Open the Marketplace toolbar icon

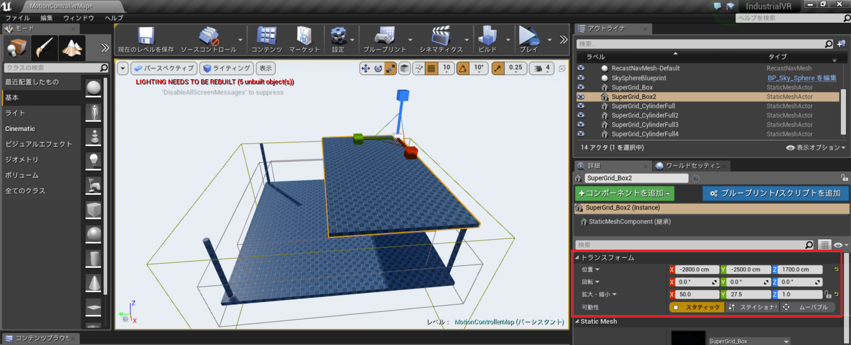[304, 39]
